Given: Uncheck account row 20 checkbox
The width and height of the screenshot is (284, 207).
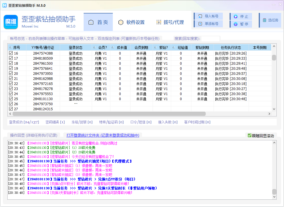Looking at the screenshot, I should 11,73.
